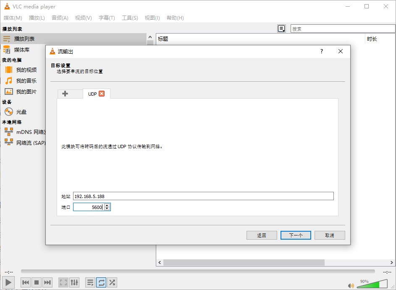Open the 媒体(M) menu
This screenshot has width=396, height=290.
[x=13, y=18]
